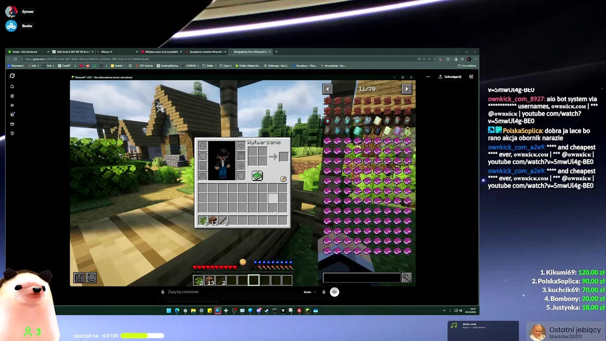Go to the next JEI item page
This screenshot has height=341, width=606.
[406, 89]
